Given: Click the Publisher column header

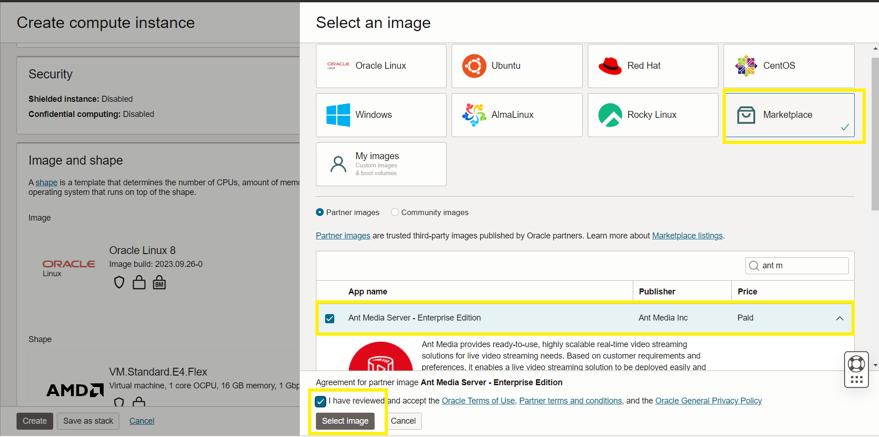Looking at the screenshot, I should [657, 292].
